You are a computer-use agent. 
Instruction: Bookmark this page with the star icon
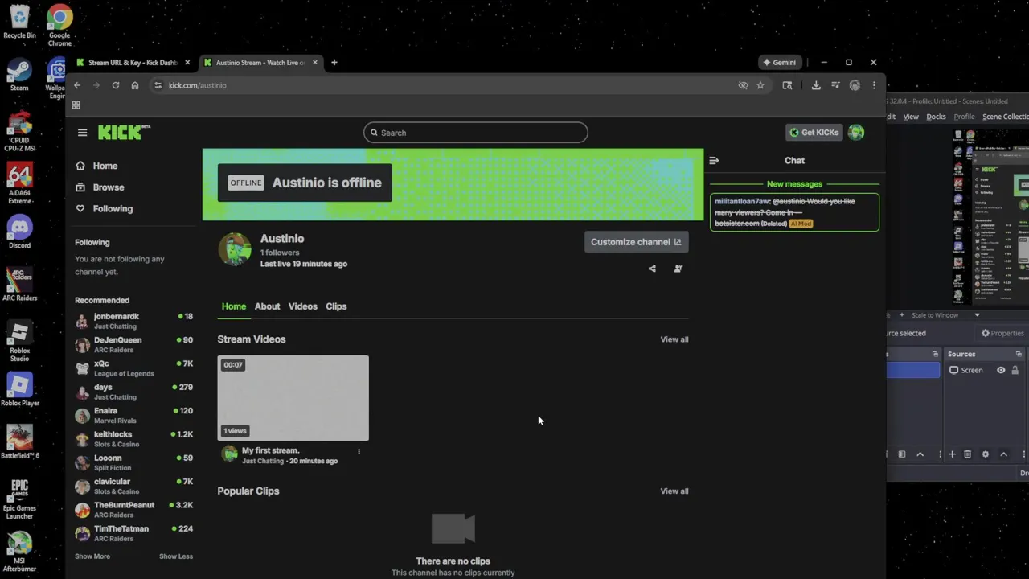(x=760, y=85)
